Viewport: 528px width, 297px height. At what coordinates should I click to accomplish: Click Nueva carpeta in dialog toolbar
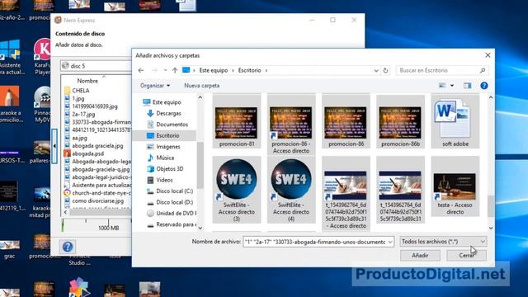tap(201, 86)
